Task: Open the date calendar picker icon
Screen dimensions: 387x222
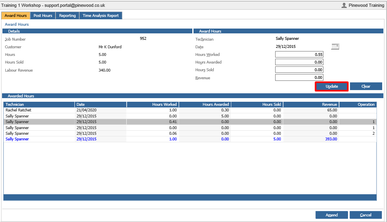Action: pos(335,46)
